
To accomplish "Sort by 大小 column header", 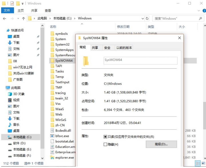I will (182, 27).
